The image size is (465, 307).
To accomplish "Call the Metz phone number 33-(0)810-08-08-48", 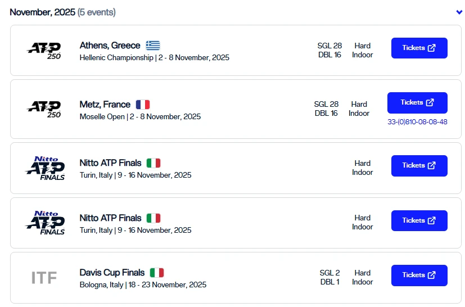I will tap(417, 122).
